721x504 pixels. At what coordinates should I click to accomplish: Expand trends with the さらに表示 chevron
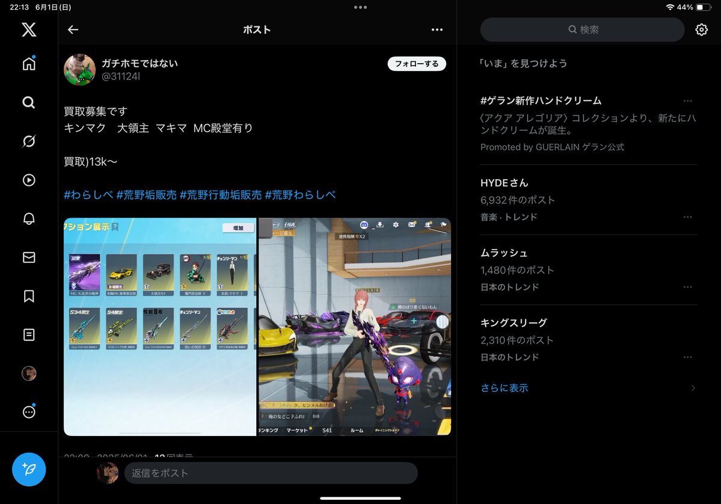coord(693,388)
